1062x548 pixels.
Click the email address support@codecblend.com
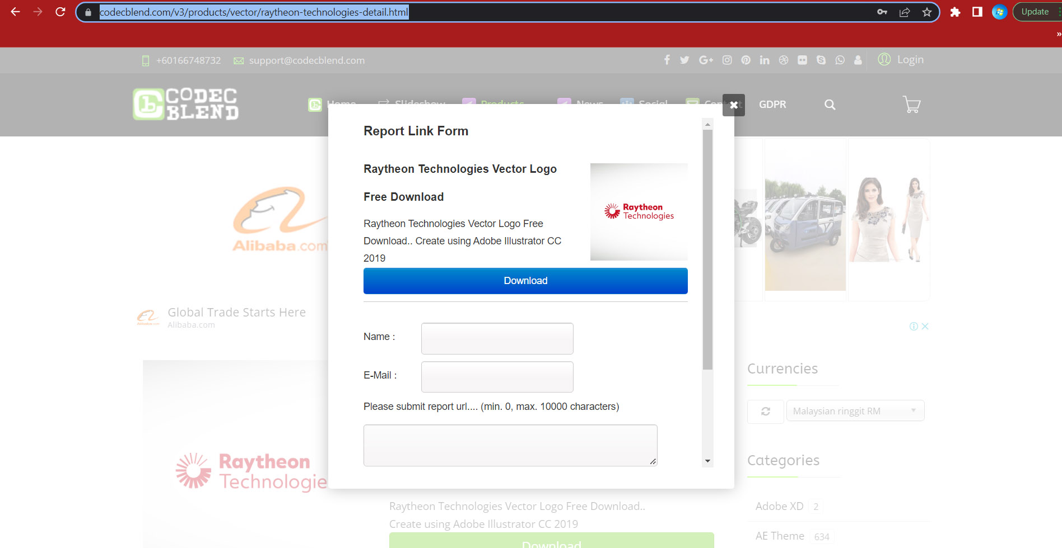pyautogui.click(x=307, y=60)
